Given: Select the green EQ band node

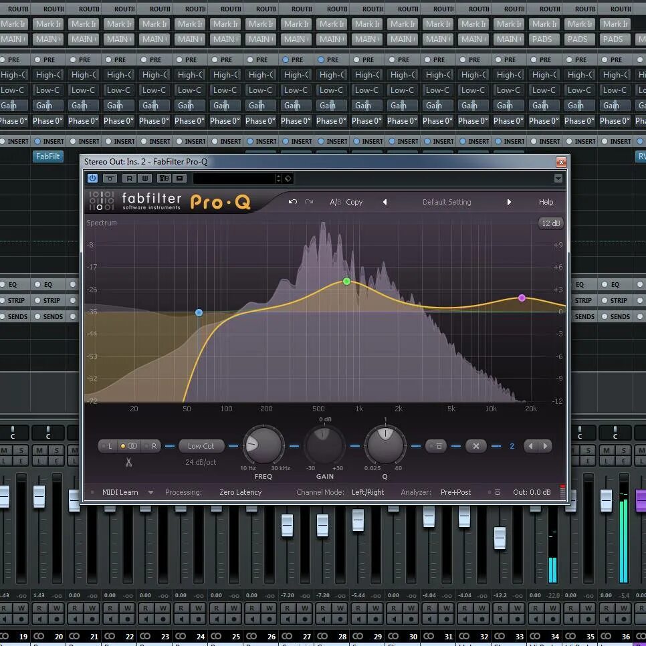Looking at the screenshot, I should click(x=347, y=282).
